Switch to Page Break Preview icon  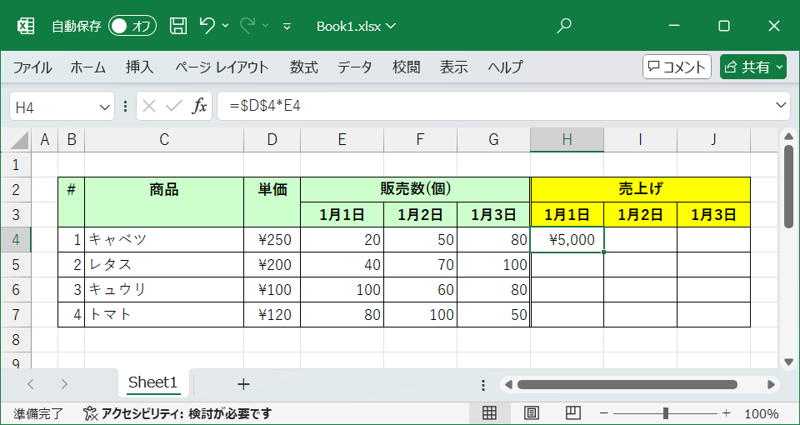point(573,413)
